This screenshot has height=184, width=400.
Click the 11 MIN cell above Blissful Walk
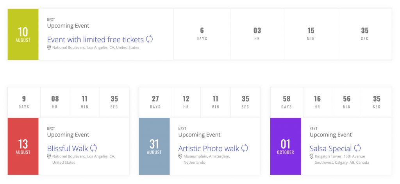(x=85, y=102)
